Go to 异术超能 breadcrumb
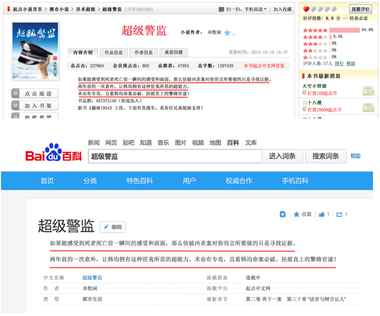Screen dimensions: 380x316 click(x=85, y=9)
